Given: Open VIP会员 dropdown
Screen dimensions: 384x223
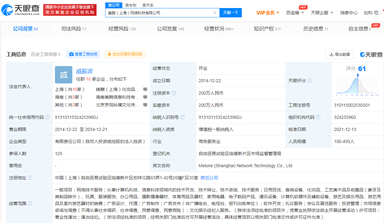Looking at the screenshot, I should (268, 13).
